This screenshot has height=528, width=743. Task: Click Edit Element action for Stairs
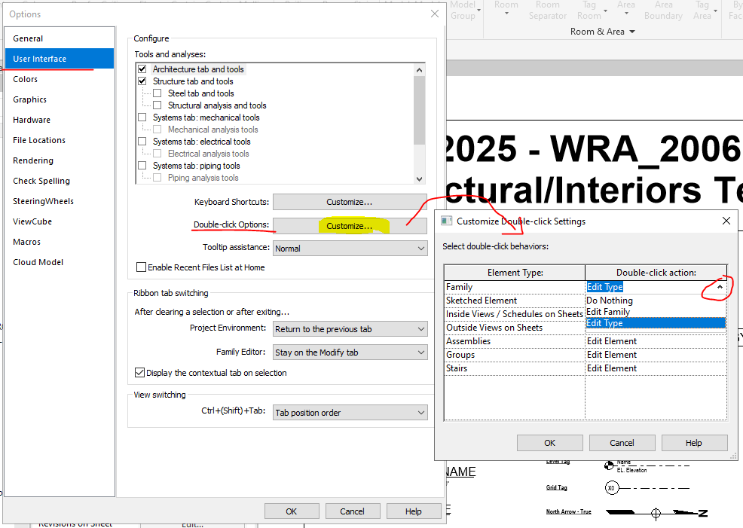tap(656, 368)
